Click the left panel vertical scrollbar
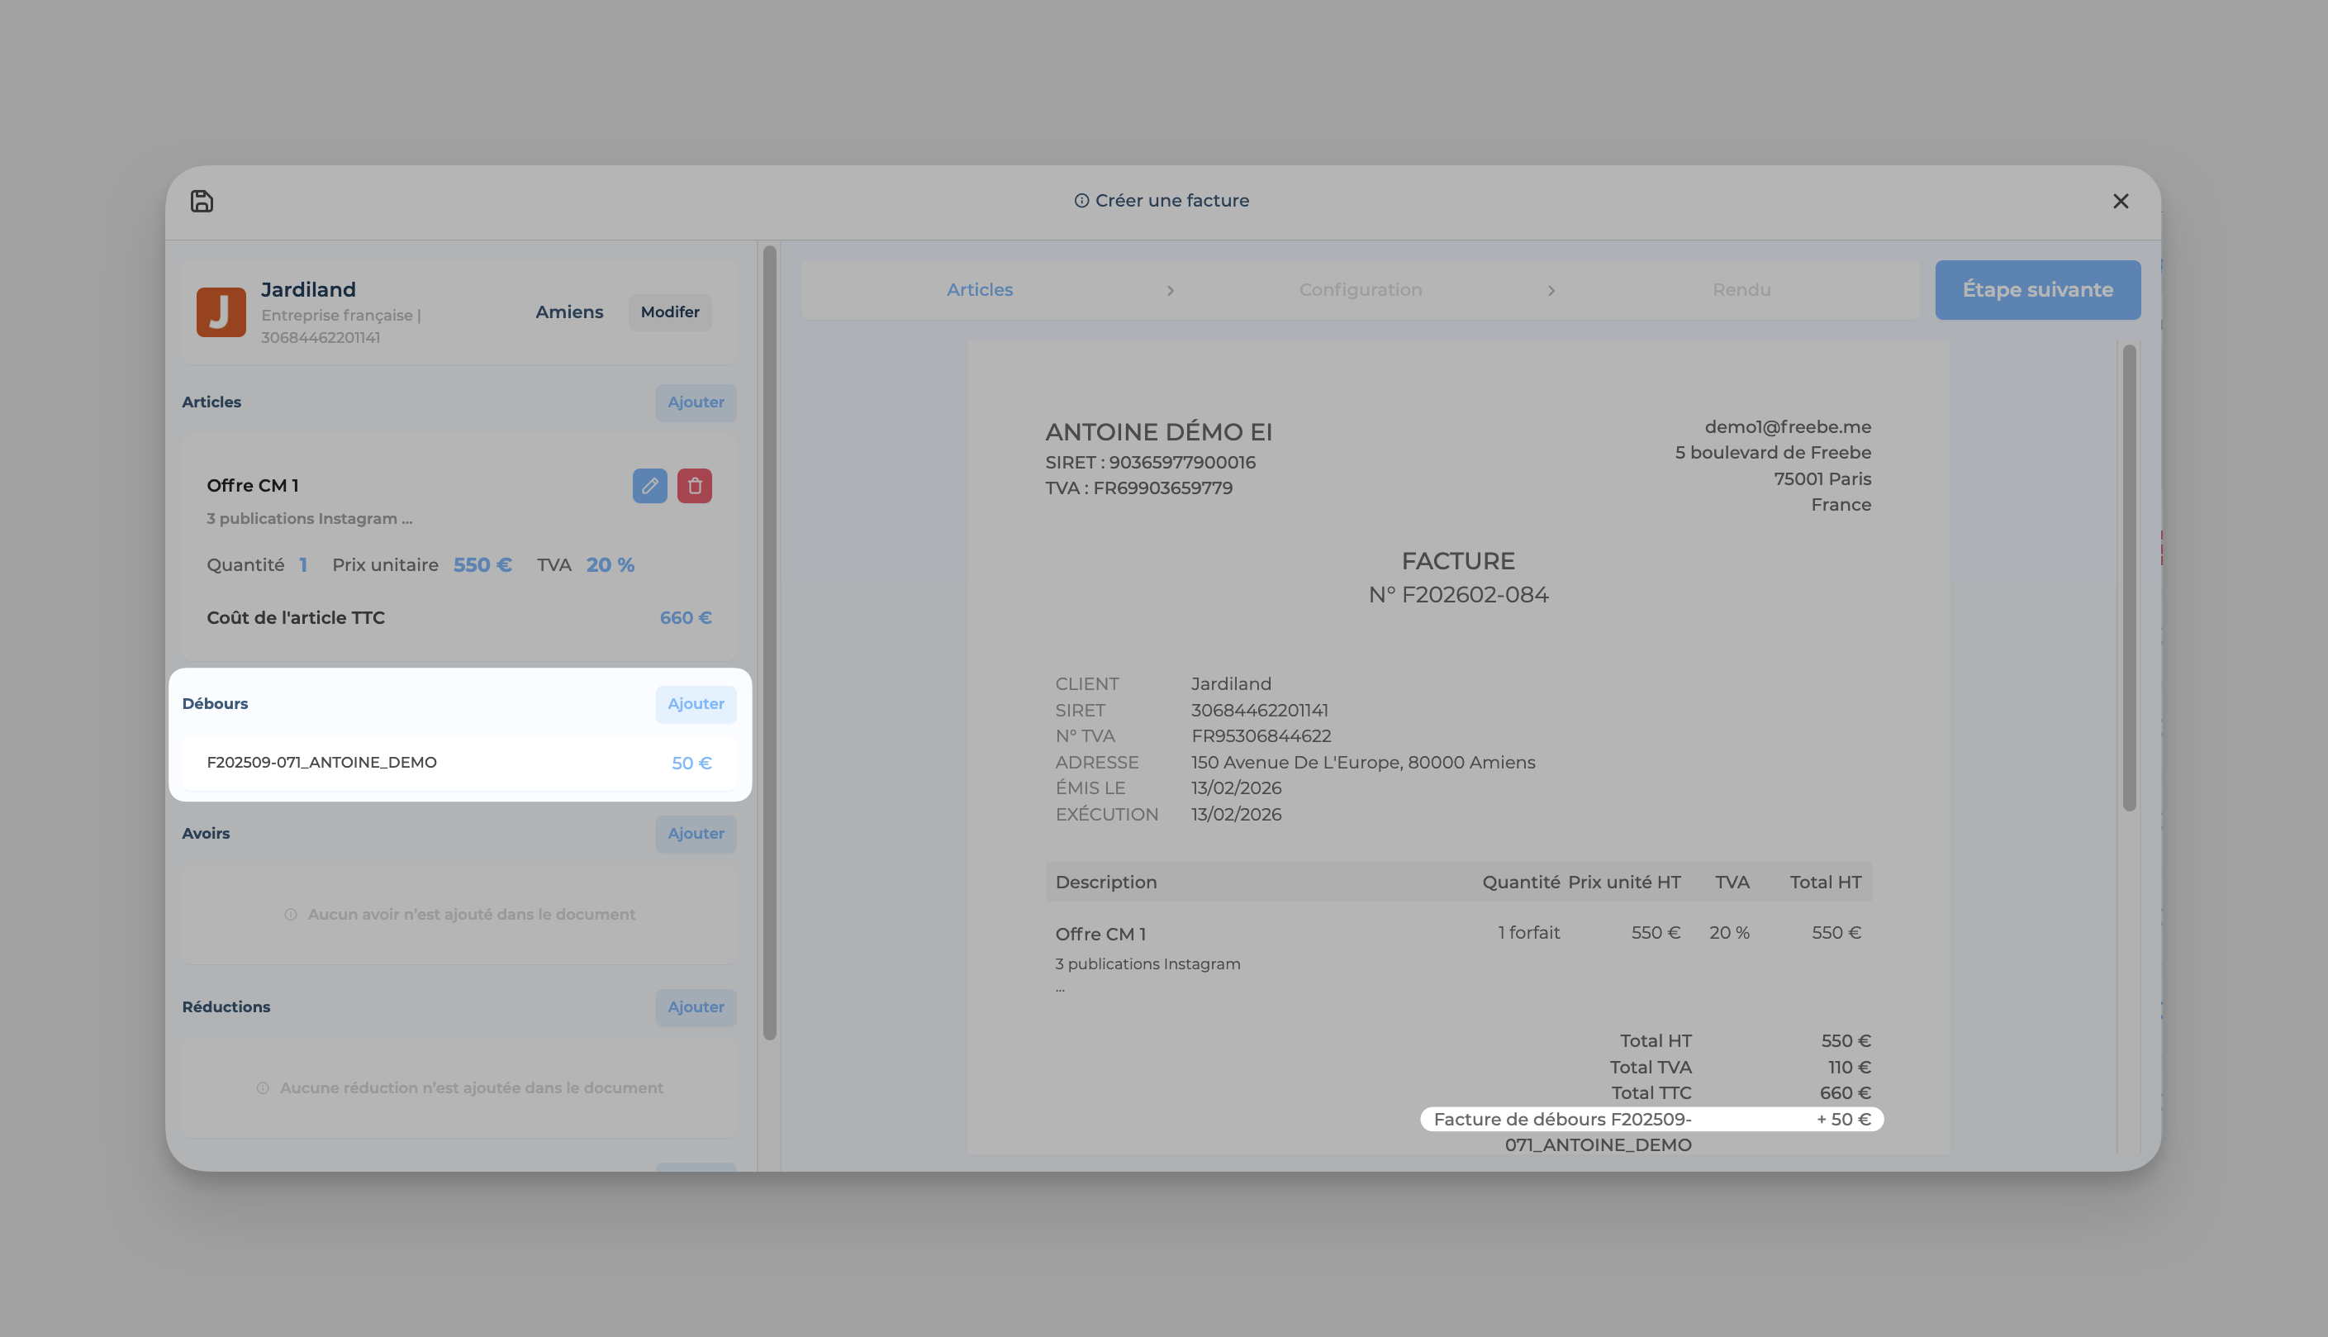 click(x=769, y=643)
